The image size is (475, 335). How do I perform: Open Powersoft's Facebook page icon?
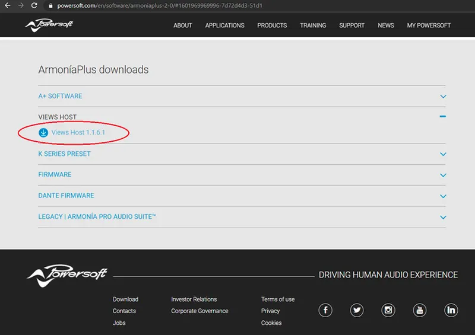click(x=325, y=310)
